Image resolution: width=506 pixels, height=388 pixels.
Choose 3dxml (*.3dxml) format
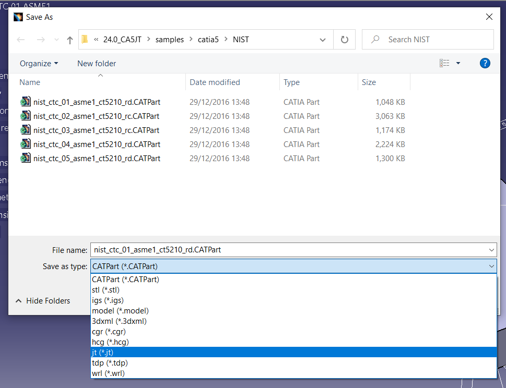pyautogui.click(x=293, y=321)
